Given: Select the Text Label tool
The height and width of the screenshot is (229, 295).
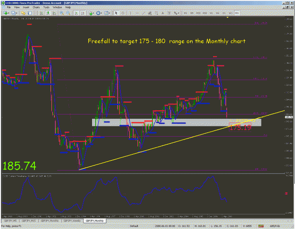Looking at the screenshot, I should click(x=169, y=13).
